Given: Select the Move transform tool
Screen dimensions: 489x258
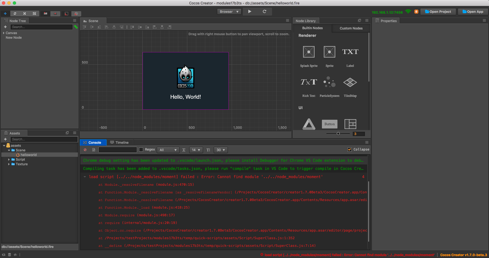Looking at the screenshot, I should [5, 13].
